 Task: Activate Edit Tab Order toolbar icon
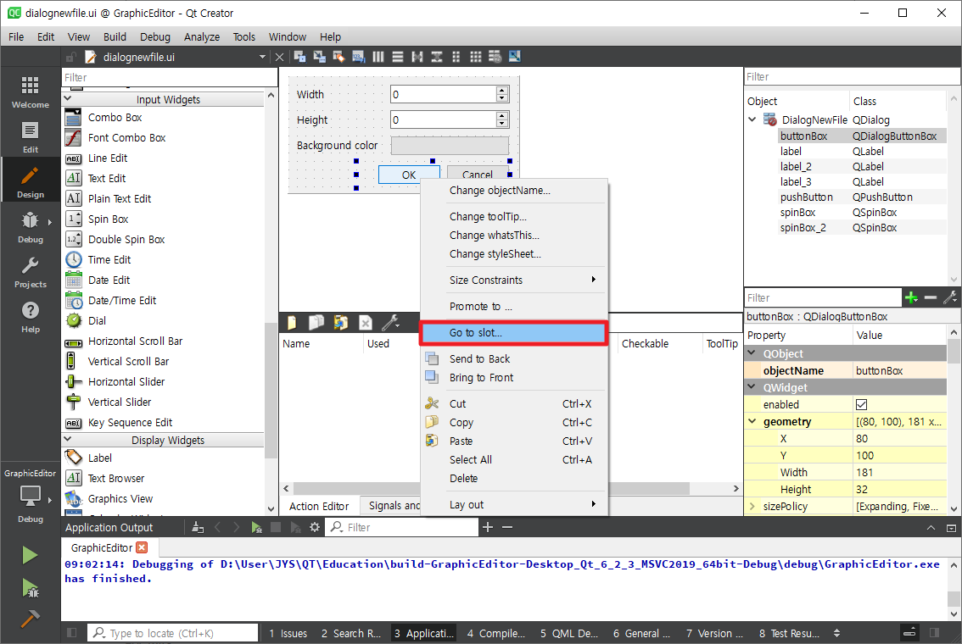(358, 57)
